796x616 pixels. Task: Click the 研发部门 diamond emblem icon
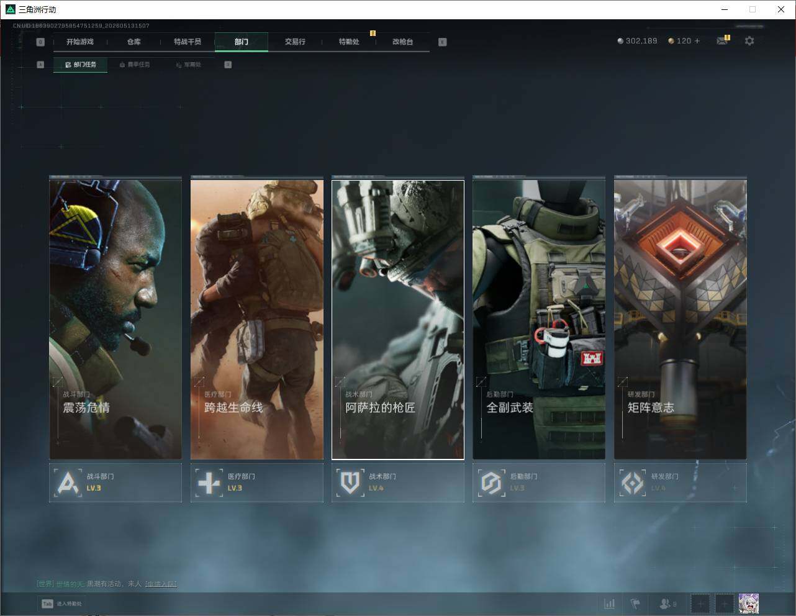[x=633, y=482]
